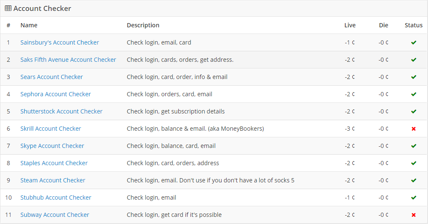Click the Status column header

pos(413,25)
